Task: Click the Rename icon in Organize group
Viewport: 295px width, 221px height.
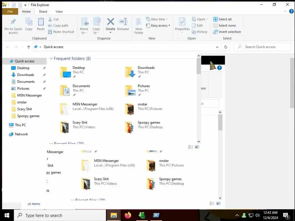Action: [x=123, y=22]
